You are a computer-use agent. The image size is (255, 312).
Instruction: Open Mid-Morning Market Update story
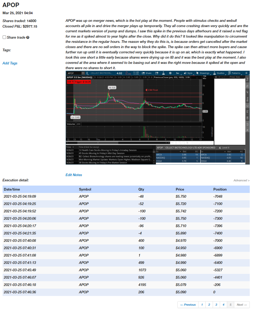(115, 159)
